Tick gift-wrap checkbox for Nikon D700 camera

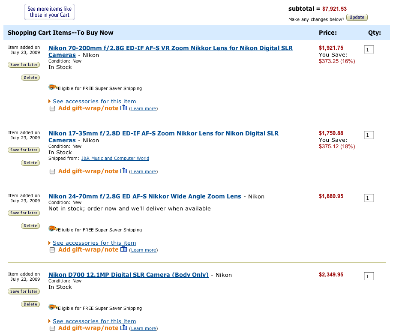(x=52, y=328)
